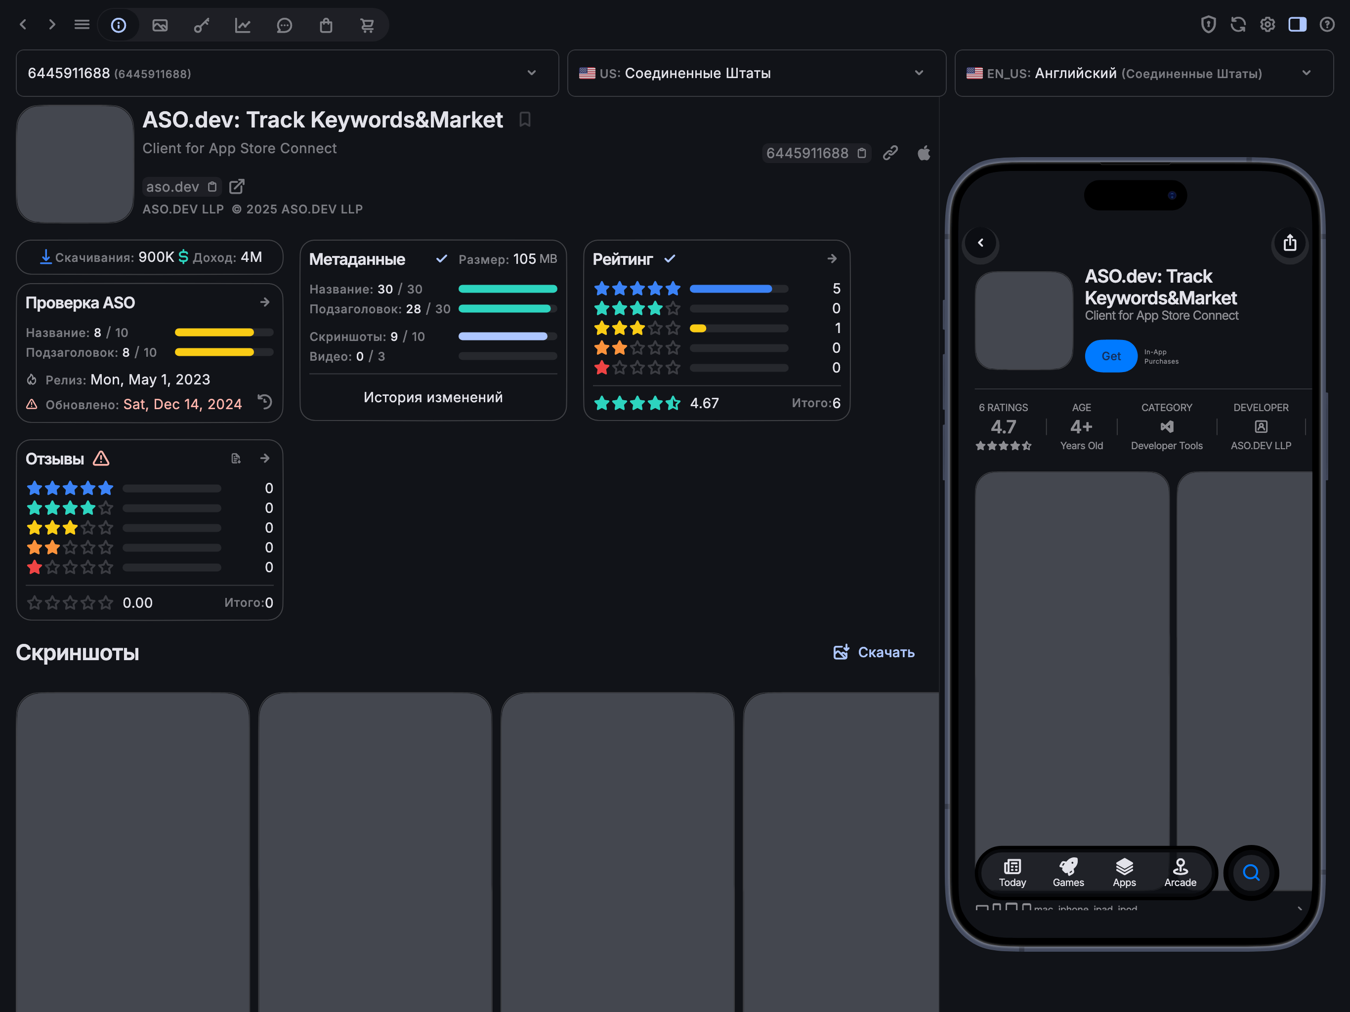Image resolution: width=1350 pixels, height=1012 pixels.
Task: Open aso.dev in external browser
Action: (237, 187)
